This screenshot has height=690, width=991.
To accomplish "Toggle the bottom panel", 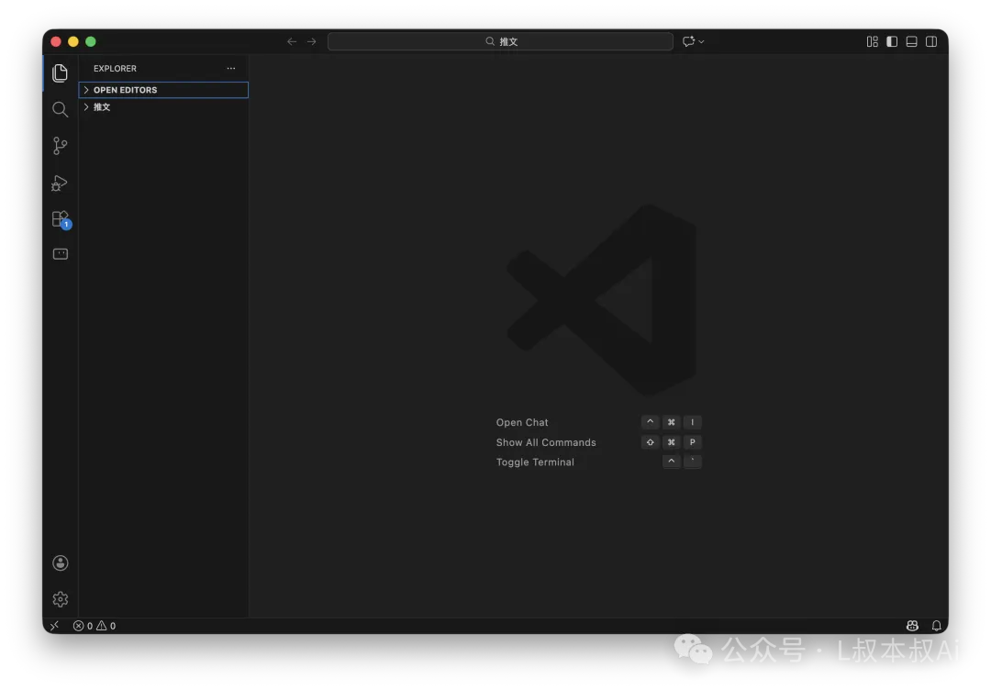I will click(x=911, y=41).
